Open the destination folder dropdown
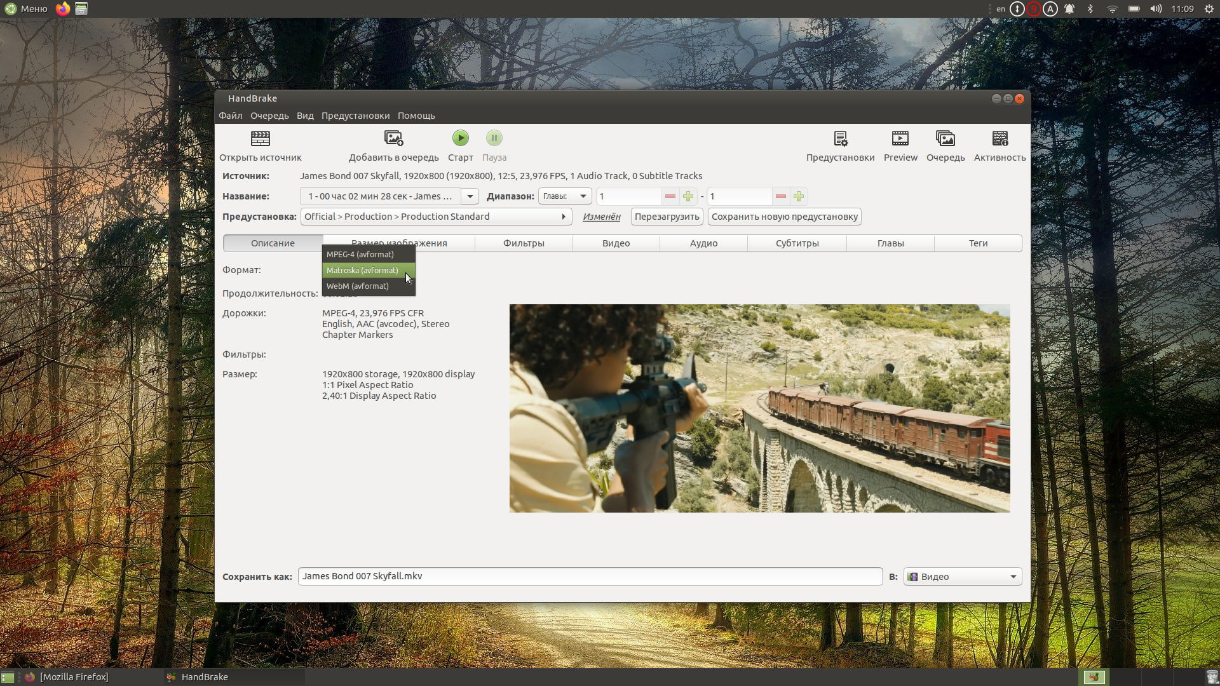 (x=963, y=577)
